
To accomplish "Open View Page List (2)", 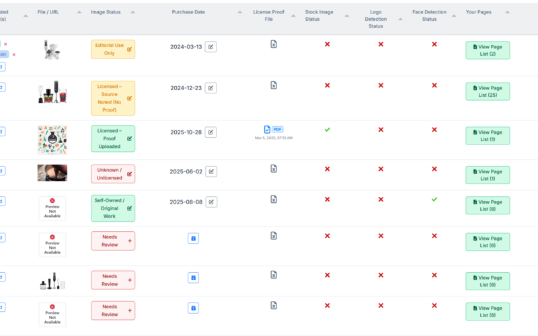I will [x=488, y=50].
